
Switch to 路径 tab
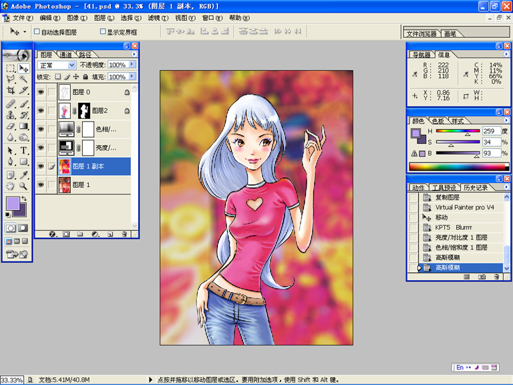(x=85, y=55)
